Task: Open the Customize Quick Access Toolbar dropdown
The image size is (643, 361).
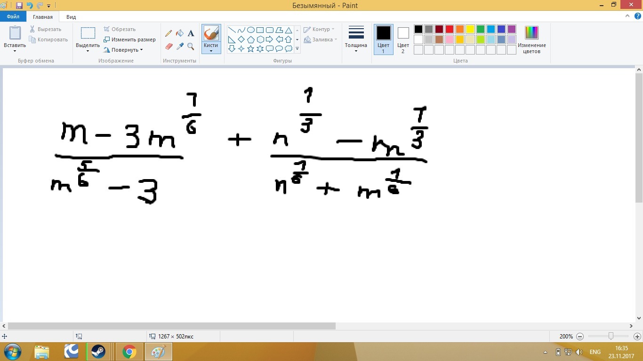Action: (x=48, y=6)
